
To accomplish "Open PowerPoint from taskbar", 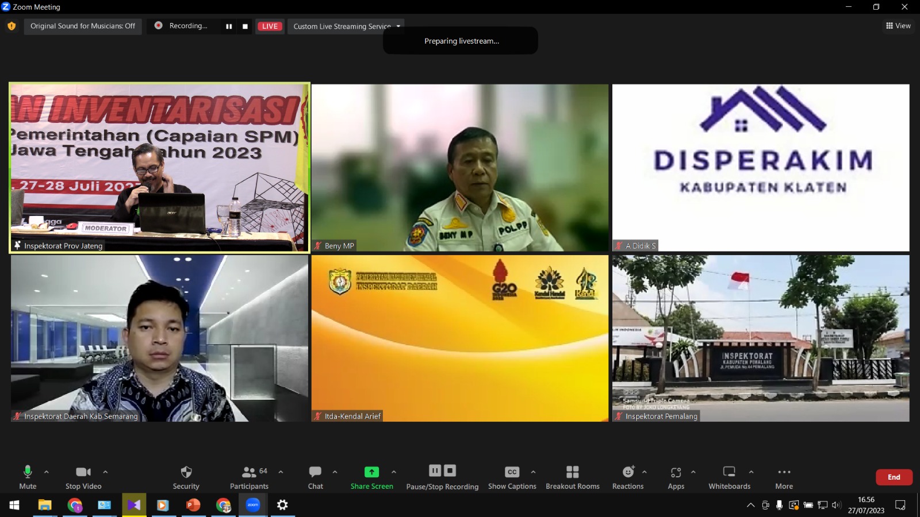I will point(193,505).
